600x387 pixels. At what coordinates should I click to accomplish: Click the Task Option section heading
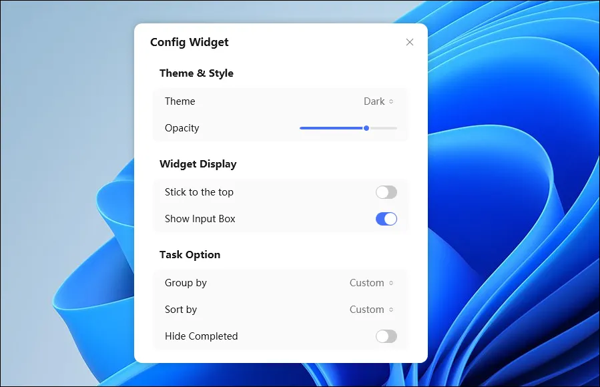pyautogui.click(x=190, y=255)
